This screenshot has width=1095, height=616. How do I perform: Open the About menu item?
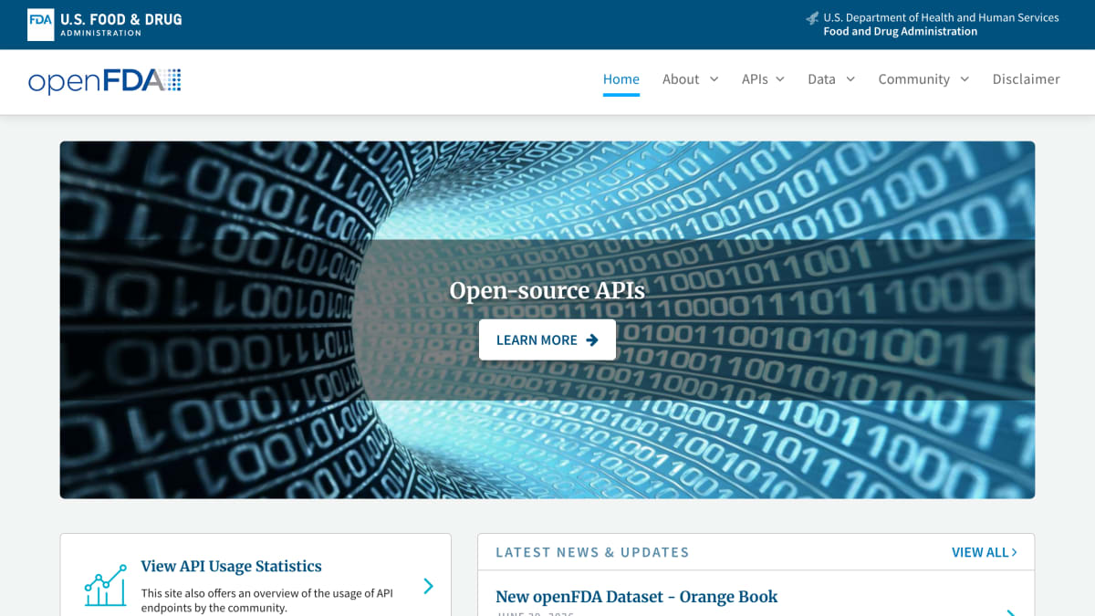pyautogui.click(x=681, y=79)
